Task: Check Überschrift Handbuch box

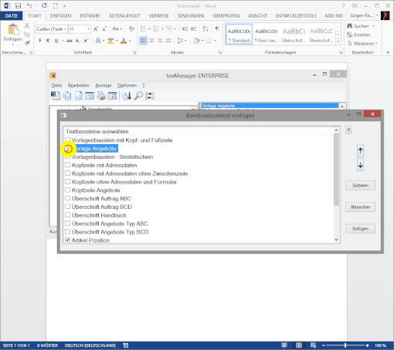Action: point(67,215)
